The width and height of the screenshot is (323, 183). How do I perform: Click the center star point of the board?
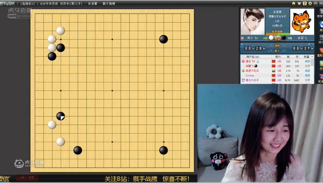pyautogui.click(x=112, y=90)
